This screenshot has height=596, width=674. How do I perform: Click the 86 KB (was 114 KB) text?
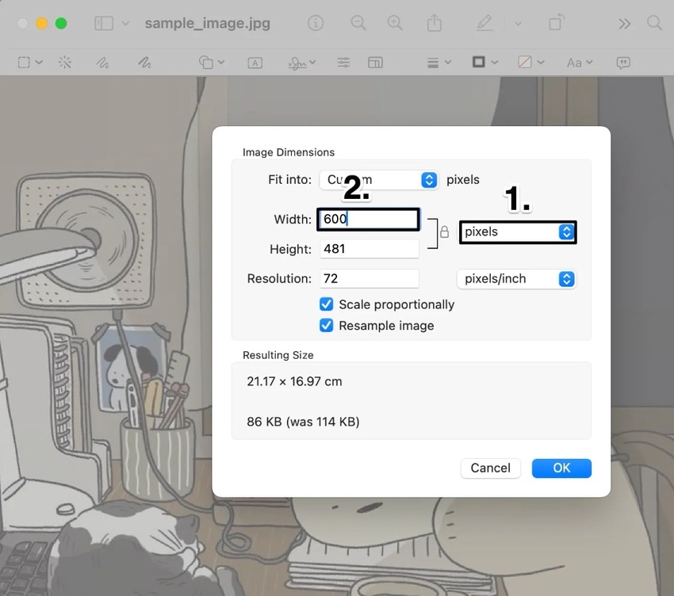tap(303, 422)
